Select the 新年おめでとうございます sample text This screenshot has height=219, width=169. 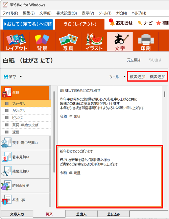click(110, 177)
